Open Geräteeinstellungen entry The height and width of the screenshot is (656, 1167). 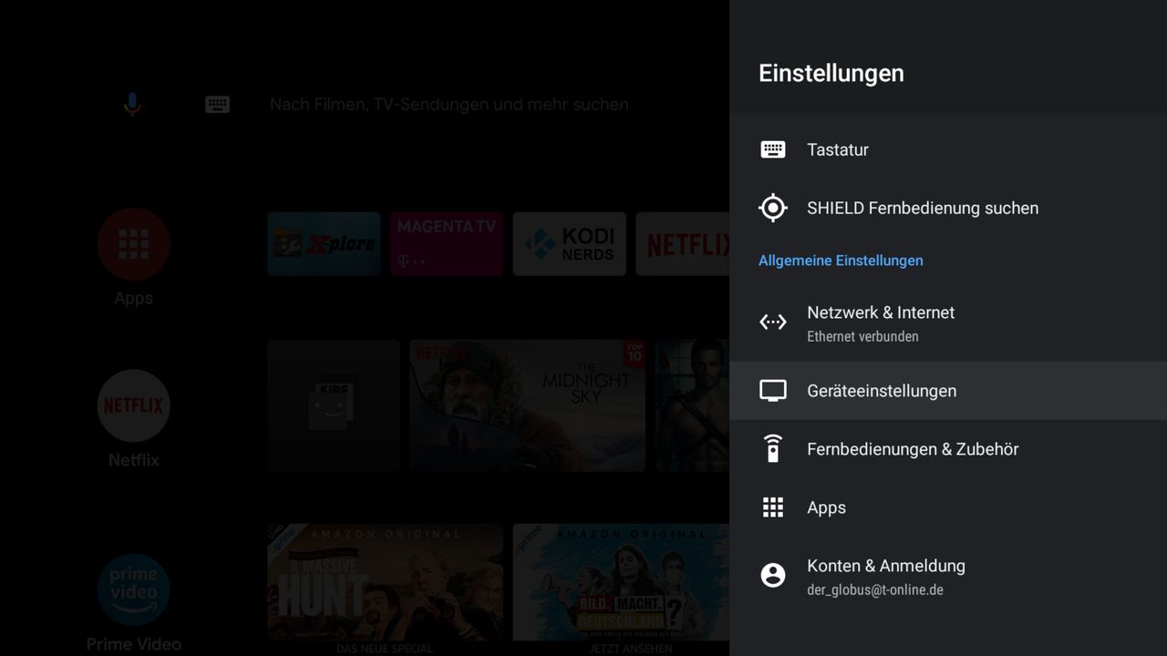pos(948,391)
